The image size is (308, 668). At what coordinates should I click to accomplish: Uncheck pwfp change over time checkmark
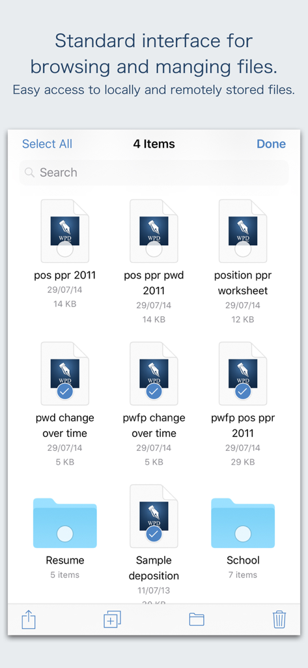tap(154, 391)
